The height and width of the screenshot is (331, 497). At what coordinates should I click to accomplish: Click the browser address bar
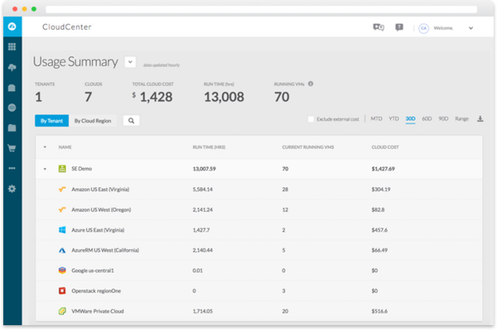pos(261,9)
